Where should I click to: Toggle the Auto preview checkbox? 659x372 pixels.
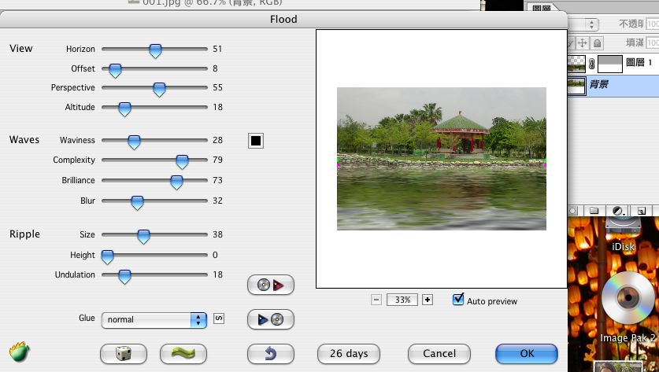(458, 300)
